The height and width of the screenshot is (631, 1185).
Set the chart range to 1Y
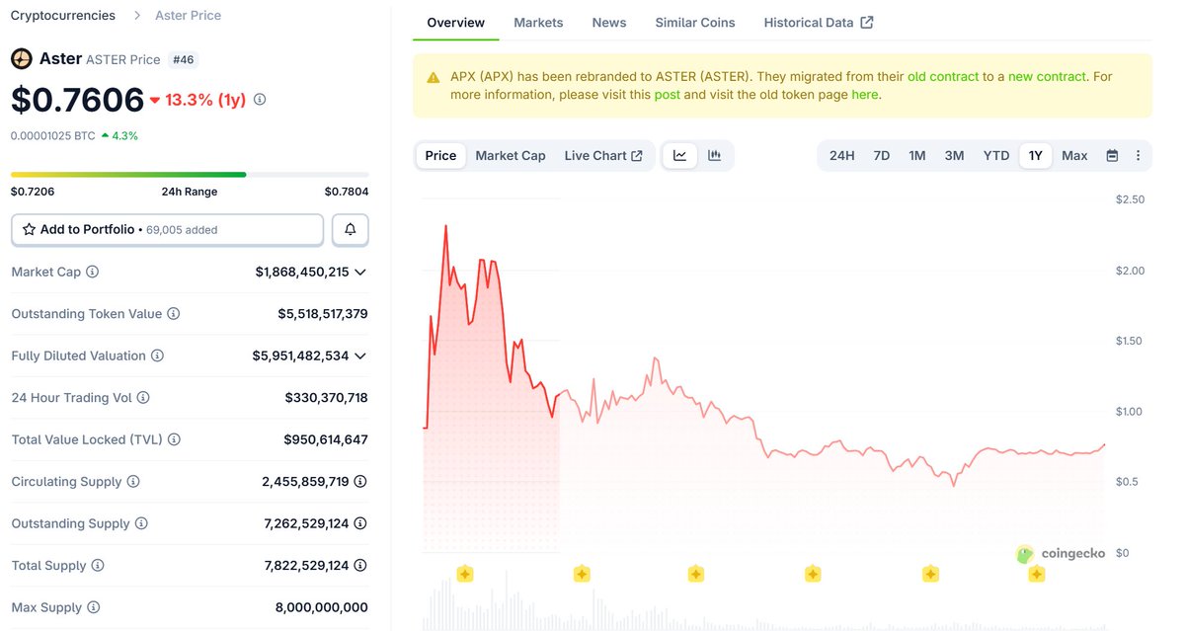click(1036, 156)
